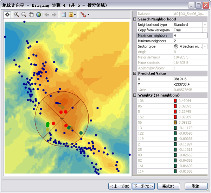Click the 取消 cancel button
The height and width of the screenshot is (193, 211).
tap(196, 186)
